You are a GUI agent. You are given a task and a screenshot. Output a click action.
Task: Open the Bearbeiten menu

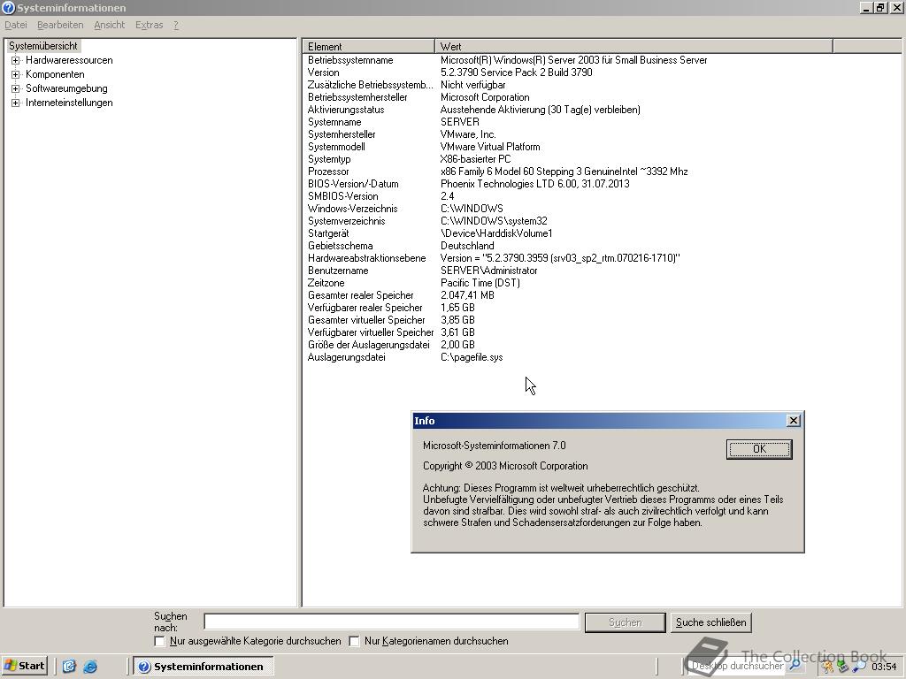(60, 25)
